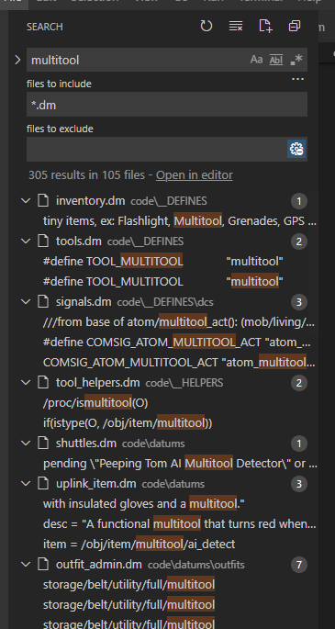The image size is (335, 629).
Task: Open results in editor link
Action: (x=195, y=174)
